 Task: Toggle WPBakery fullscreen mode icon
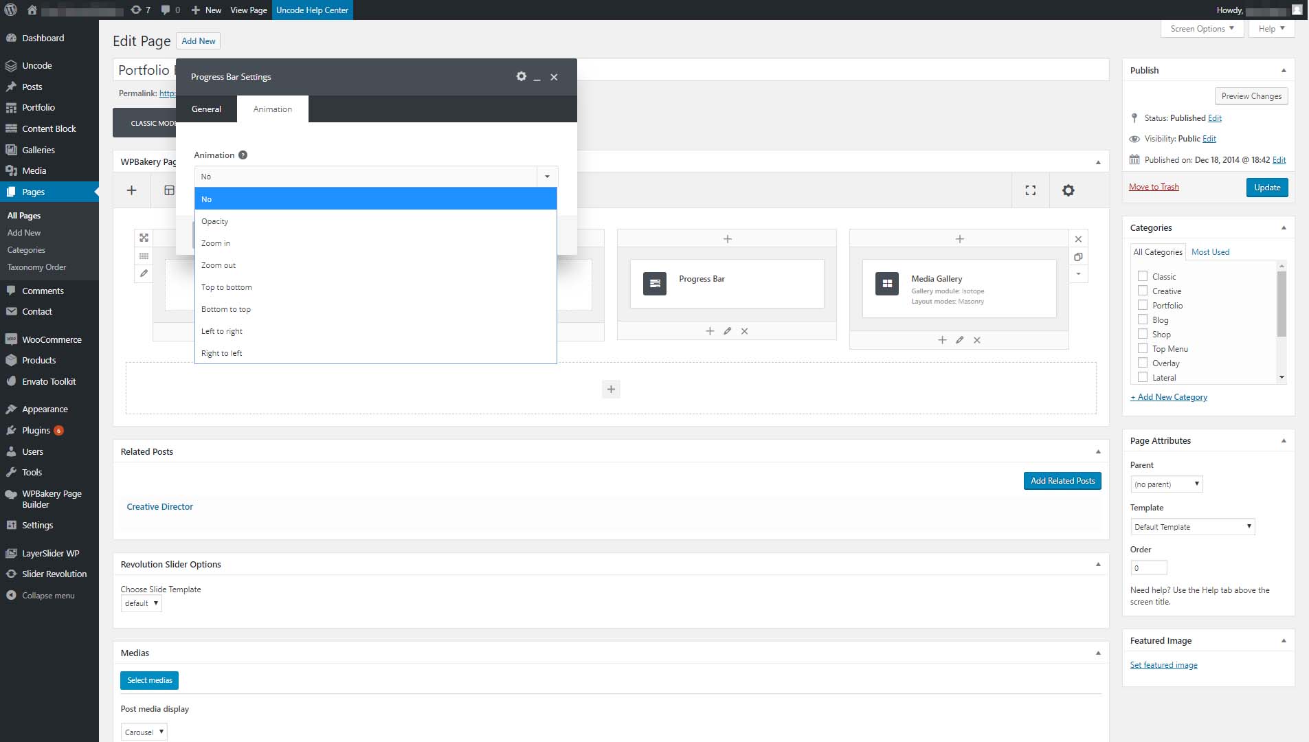click(1030, 190)
